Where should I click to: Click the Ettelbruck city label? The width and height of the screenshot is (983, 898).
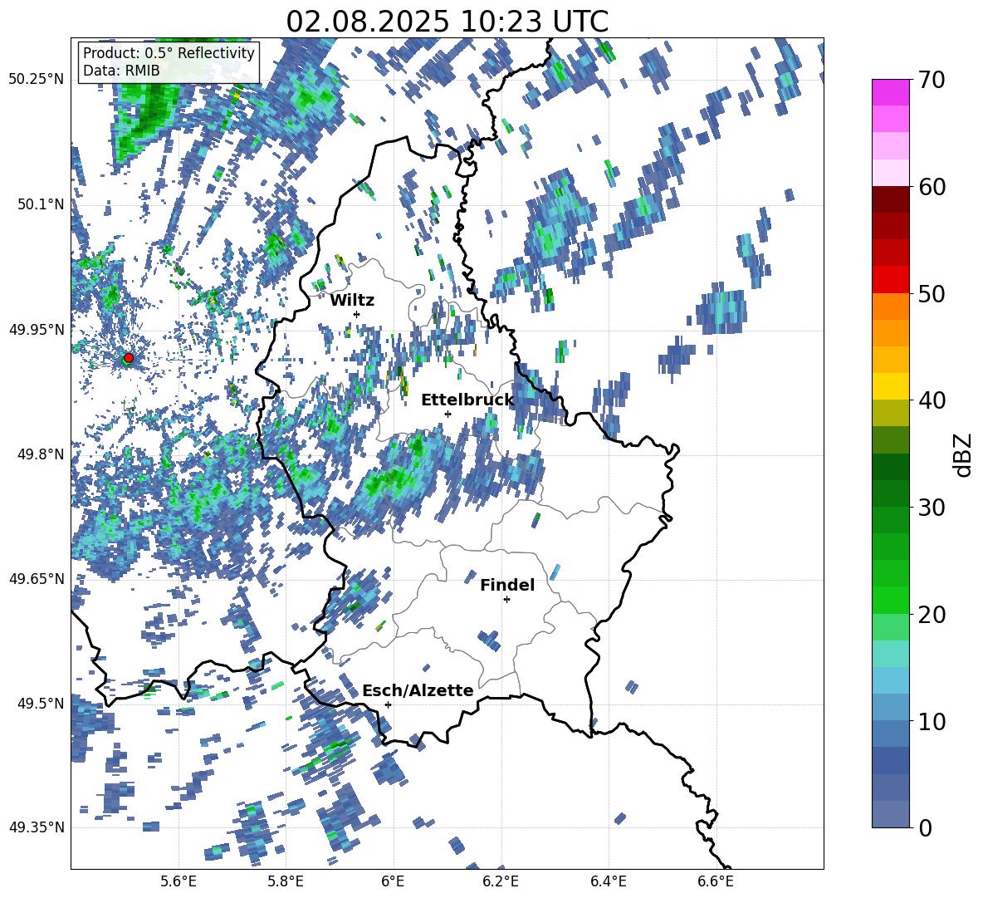tap(467, 400)
